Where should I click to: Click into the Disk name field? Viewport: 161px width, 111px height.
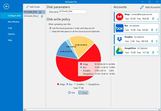73,12
